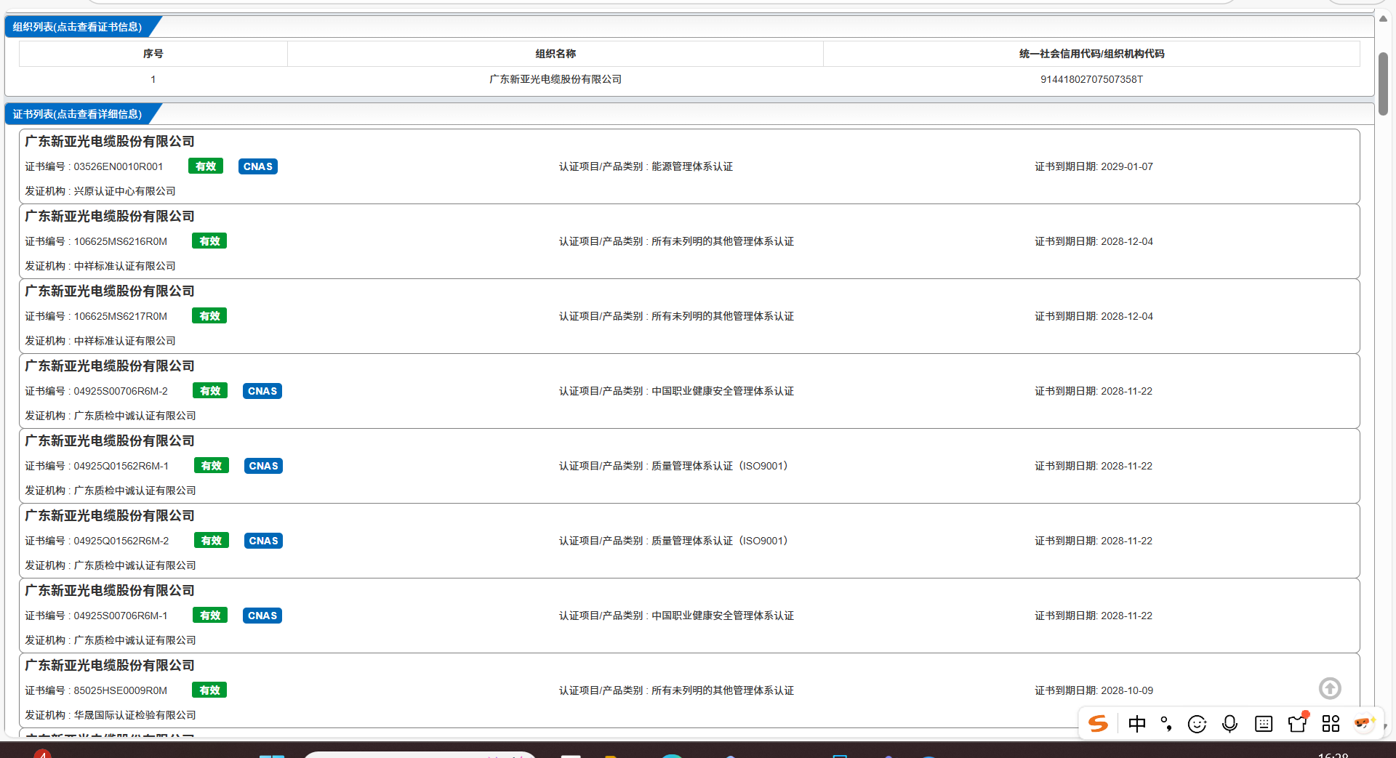This screenshot has width=1396, height=758.
Task: Open certificate number 03526EN0010R001
Action: 119,166
